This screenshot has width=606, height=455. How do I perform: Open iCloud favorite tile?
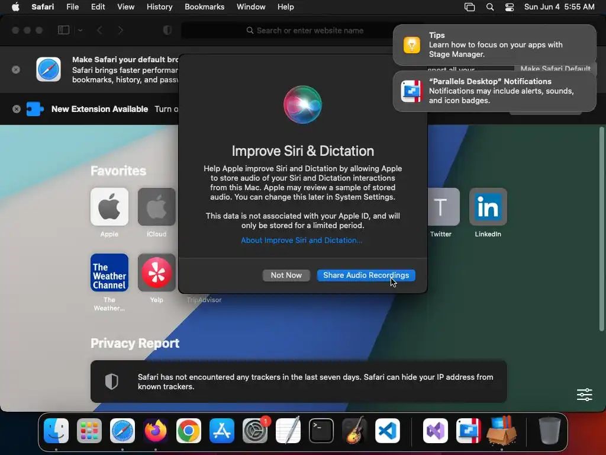coord(156,207)
